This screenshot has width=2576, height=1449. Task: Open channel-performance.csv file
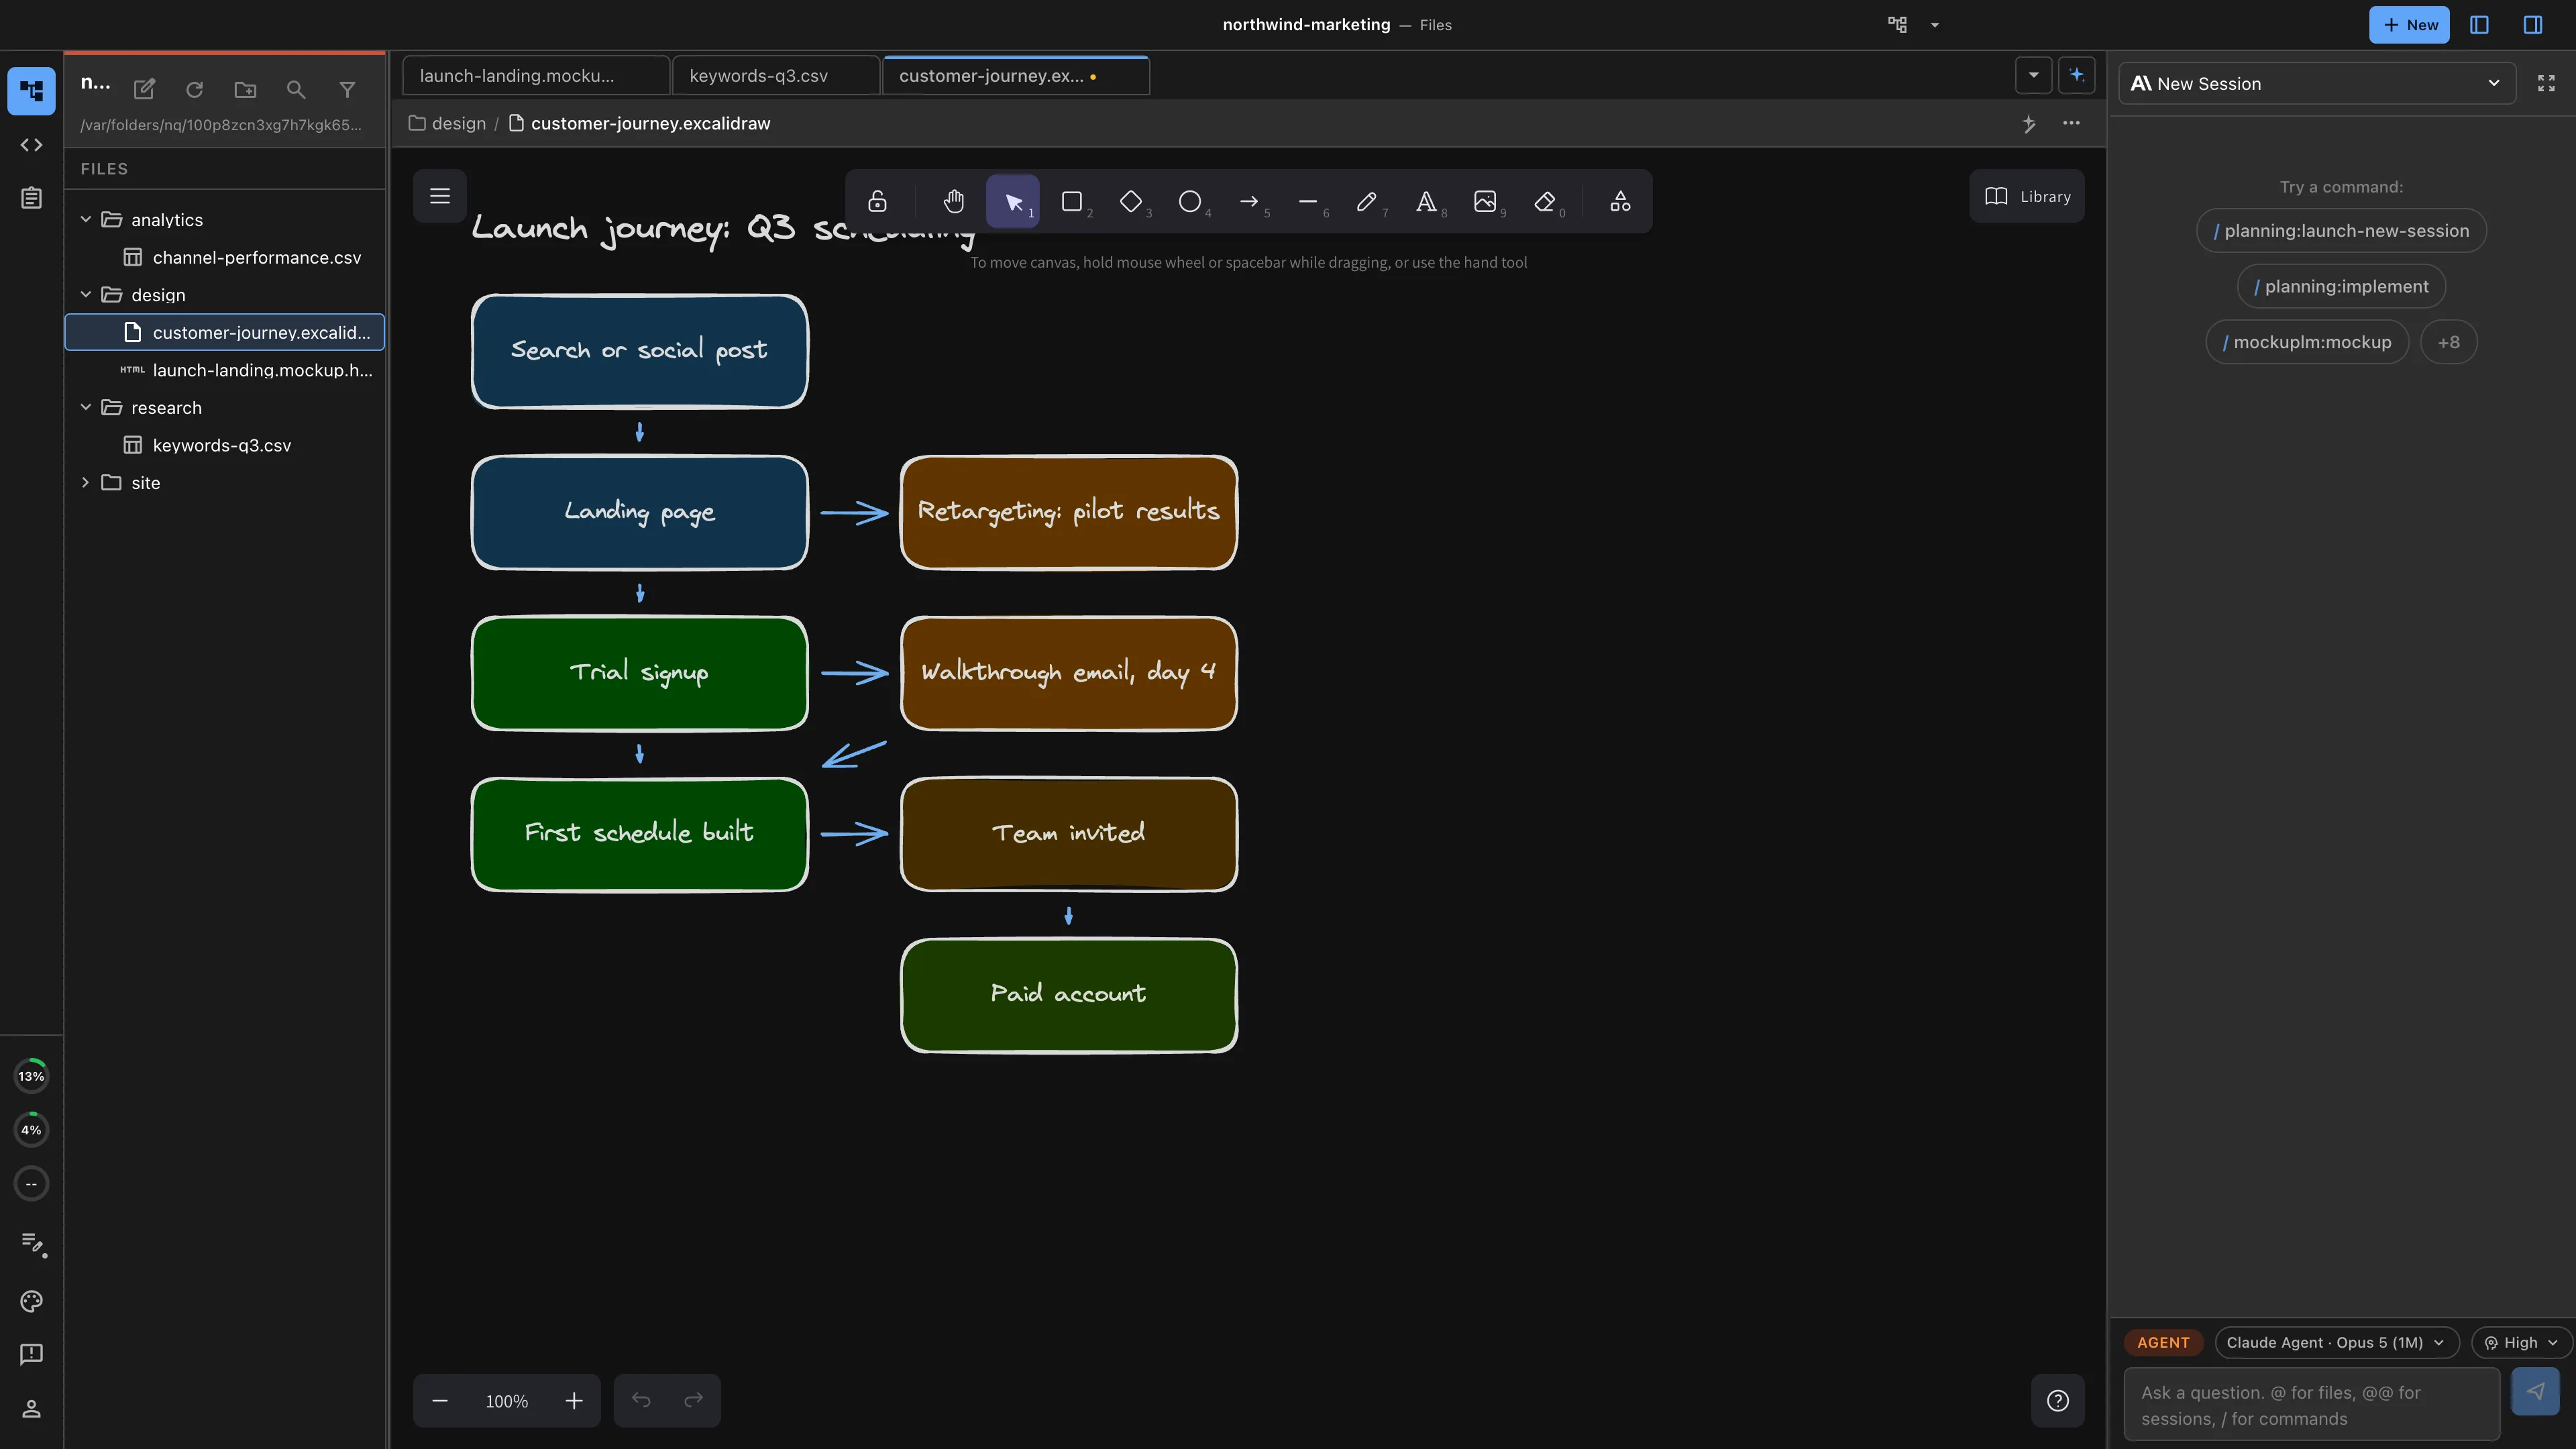[225, 257]
